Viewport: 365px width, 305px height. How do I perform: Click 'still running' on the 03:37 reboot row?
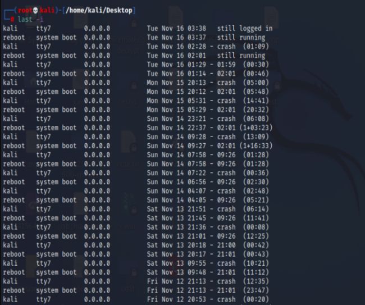coord(241,38)
